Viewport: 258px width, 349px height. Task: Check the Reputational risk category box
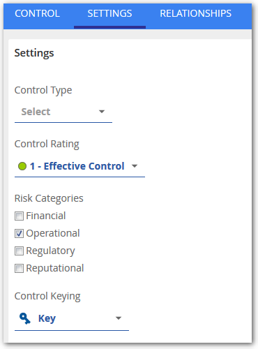point(19,268)
